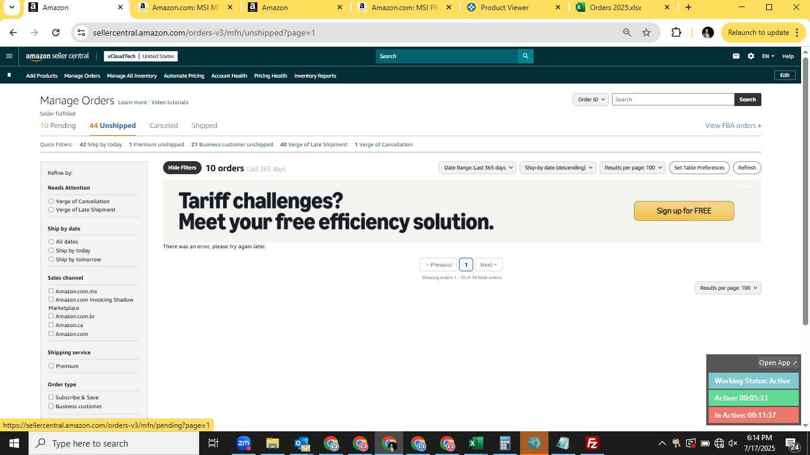The width and height of the screenshot is (810, 455).
Task: Click the Video tutorials link
Action: coord(170,102)
